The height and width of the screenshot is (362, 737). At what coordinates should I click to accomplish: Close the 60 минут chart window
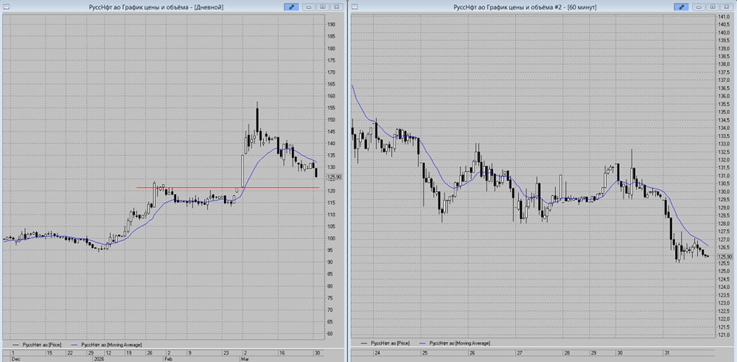(726, 7)
